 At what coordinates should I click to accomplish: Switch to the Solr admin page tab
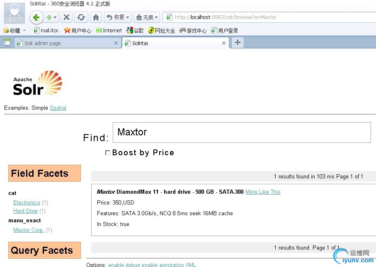[x=67, y=43]
